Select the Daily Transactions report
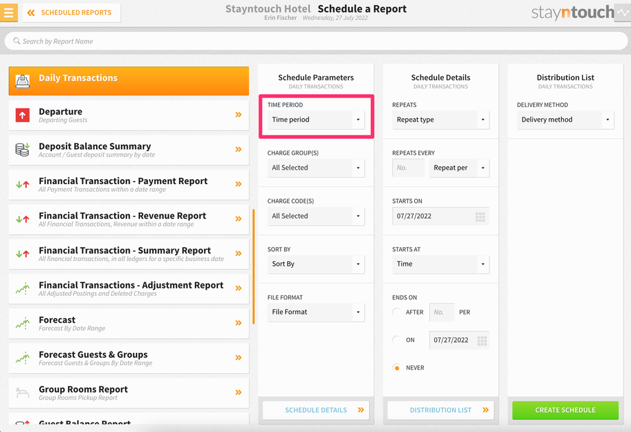 click(129, 81)
